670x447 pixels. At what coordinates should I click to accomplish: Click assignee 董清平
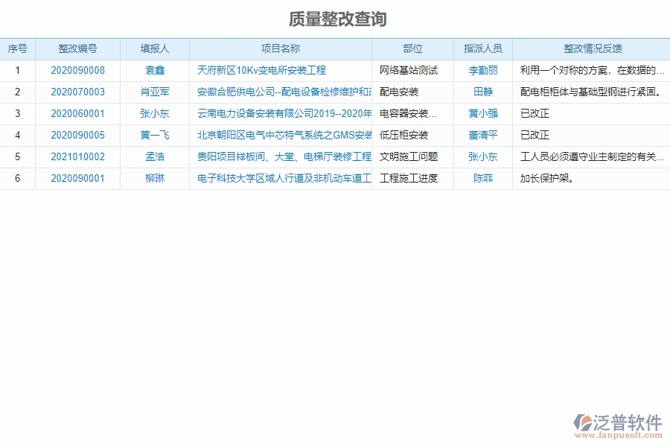482,136
